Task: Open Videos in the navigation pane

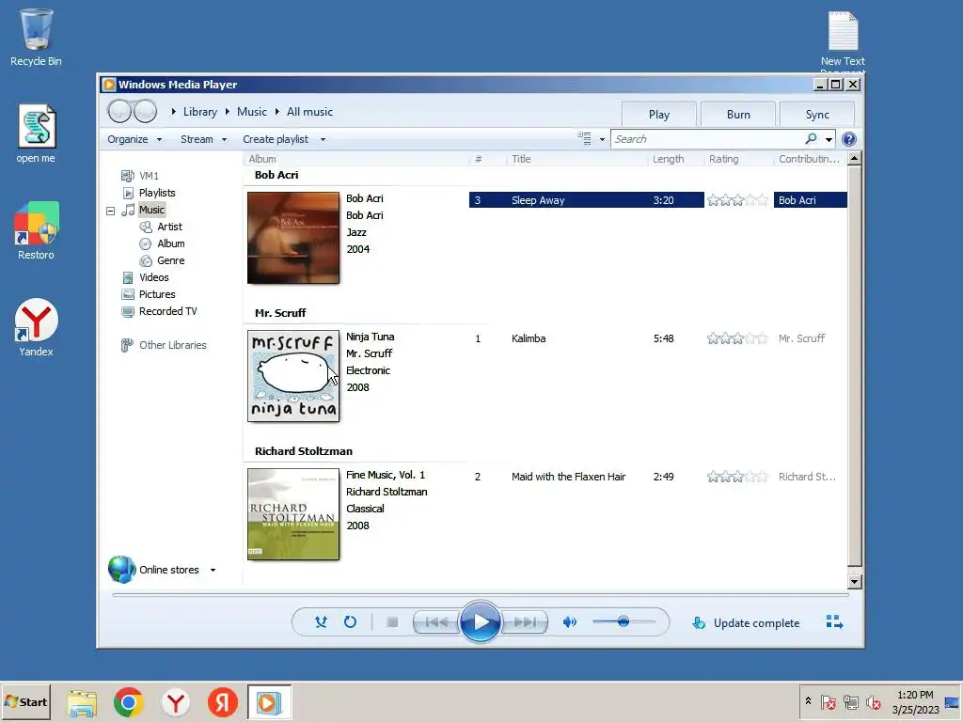Action: [153, 277]
